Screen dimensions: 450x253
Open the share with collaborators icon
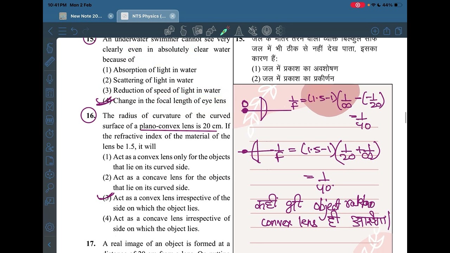pos(50,147)
